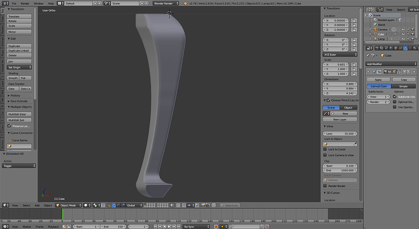This screenshot has width=419, height=229.
Task: Remove the Subsurf modifier with X icon
Action: (414, 71)
